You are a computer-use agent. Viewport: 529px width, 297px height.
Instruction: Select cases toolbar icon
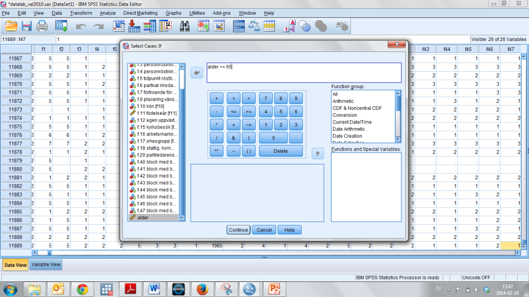269,26
